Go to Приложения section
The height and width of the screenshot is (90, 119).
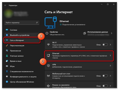coord(22,51)
